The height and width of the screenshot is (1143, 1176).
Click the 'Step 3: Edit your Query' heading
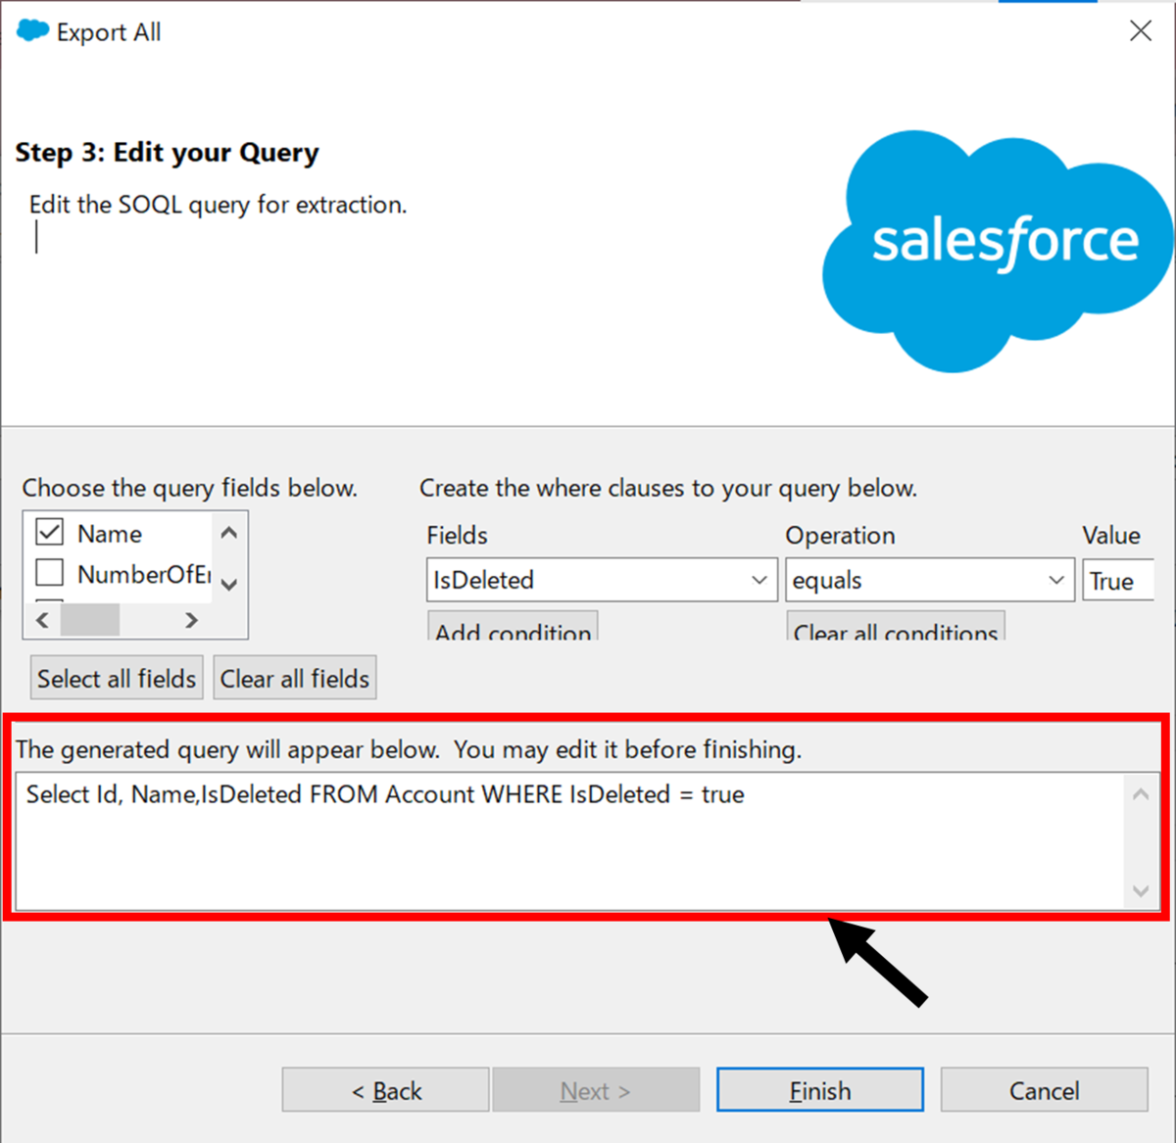pos(167,153)
